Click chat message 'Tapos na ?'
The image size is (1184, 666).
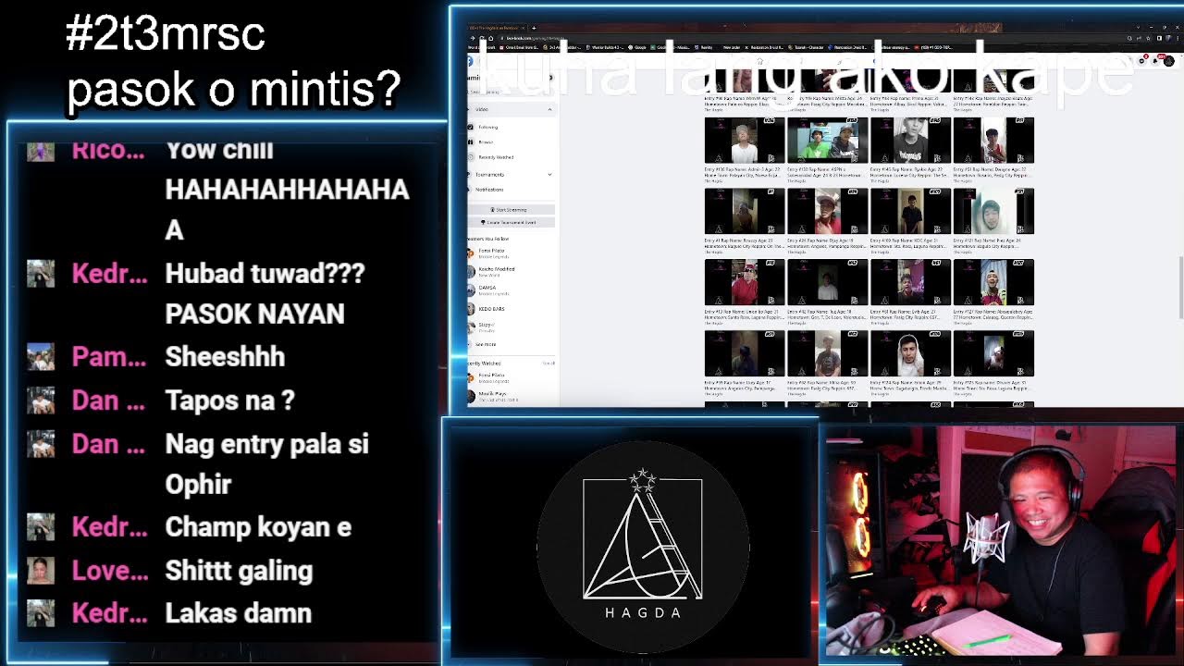point(229,401)
